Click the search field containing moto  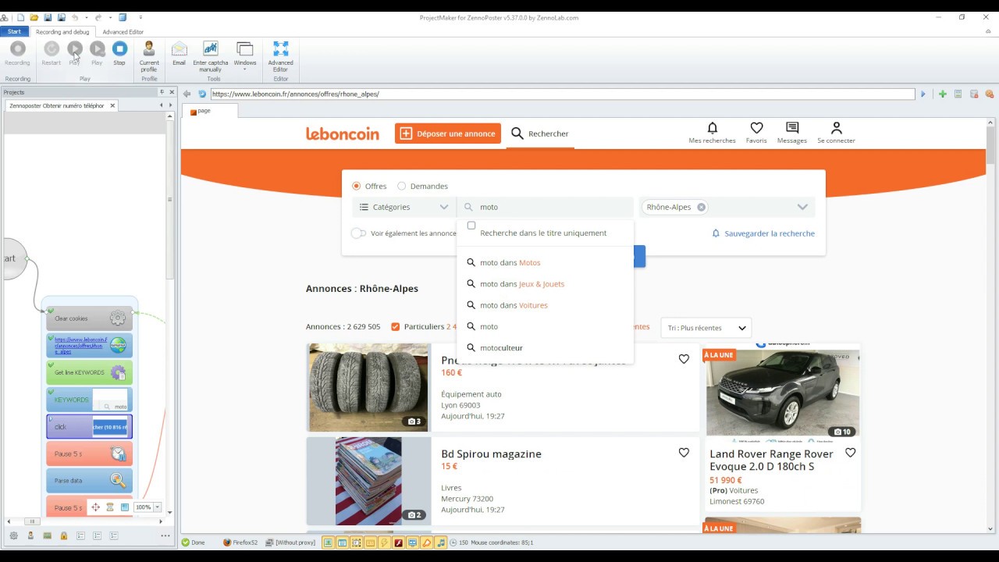tap(545, 207)
